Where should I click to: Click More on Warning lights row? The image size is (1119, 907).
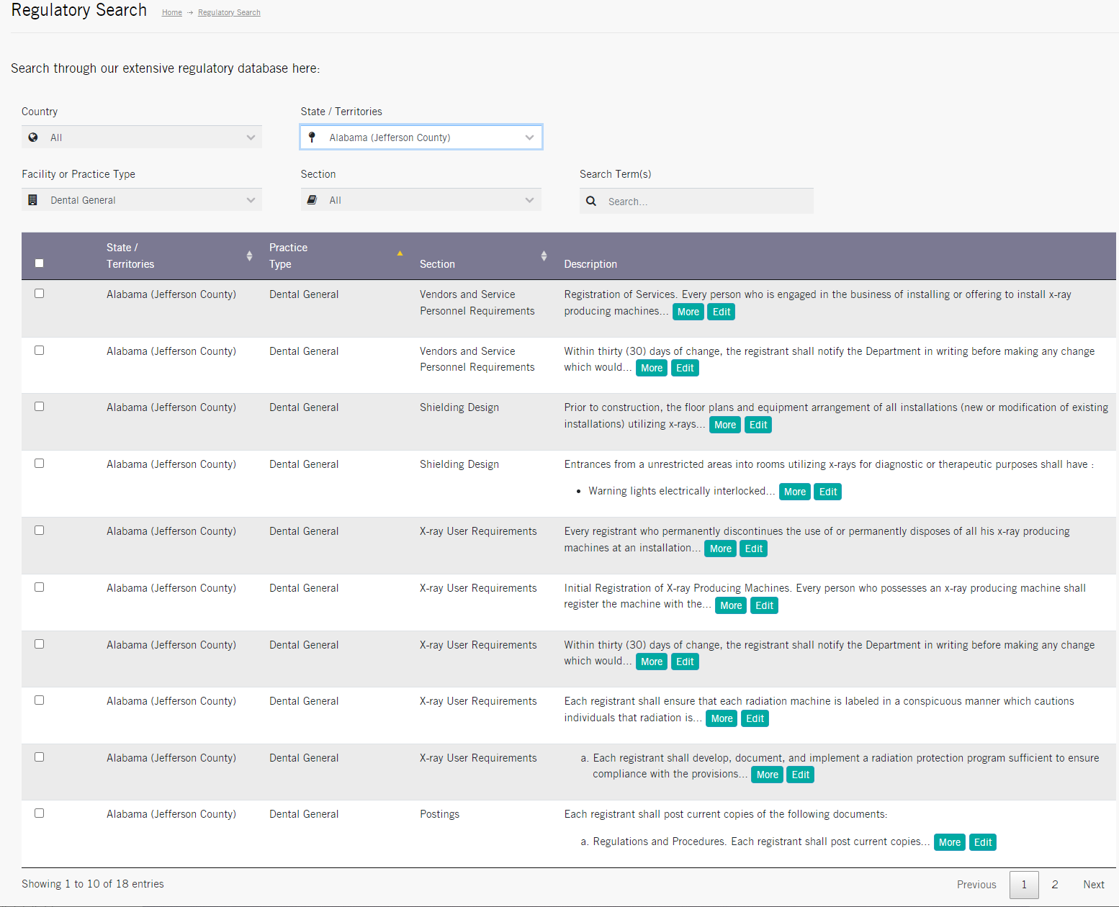tap(795, 492)
